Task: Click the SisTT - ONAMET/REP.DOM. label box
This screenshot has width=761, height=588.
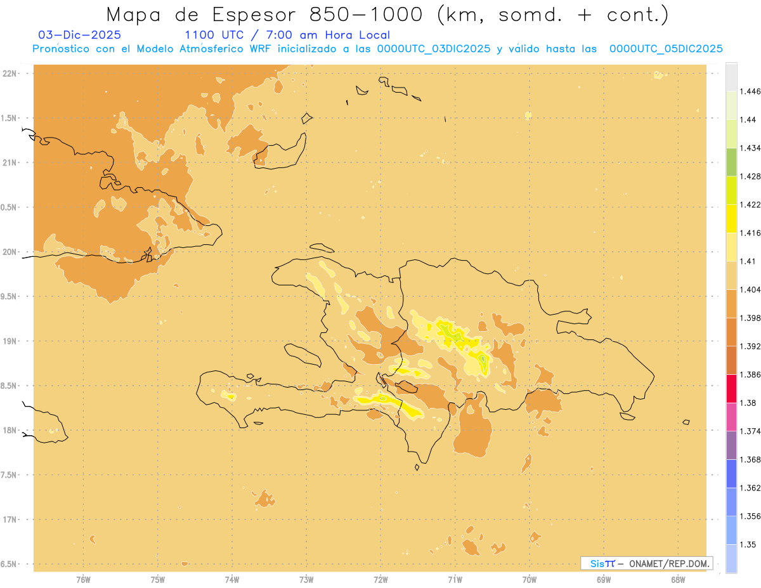Action: click(x=647, y=563)
